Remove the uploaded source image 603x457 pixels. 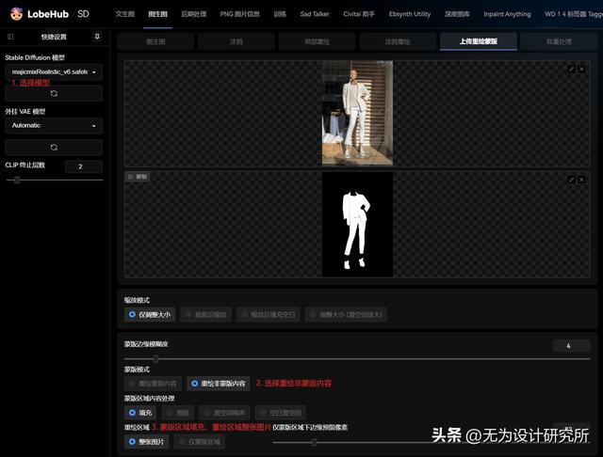[x=580, y=70]
